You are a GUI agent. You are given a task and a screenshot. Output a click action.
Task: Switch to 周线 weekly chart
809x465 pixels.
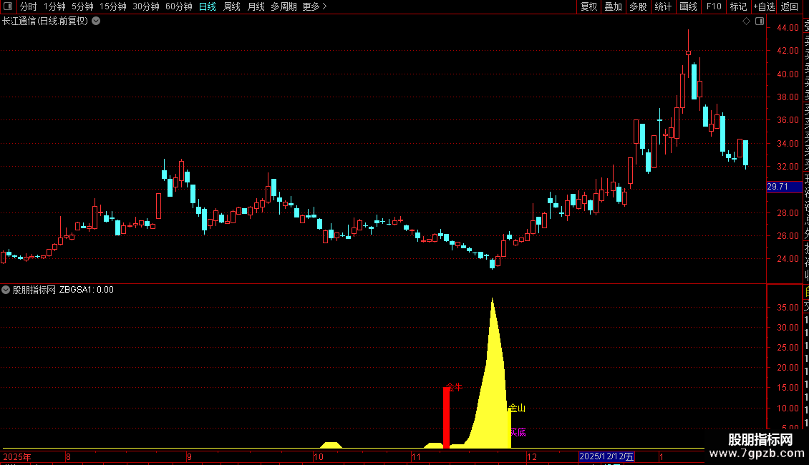[x=232, y=6]
